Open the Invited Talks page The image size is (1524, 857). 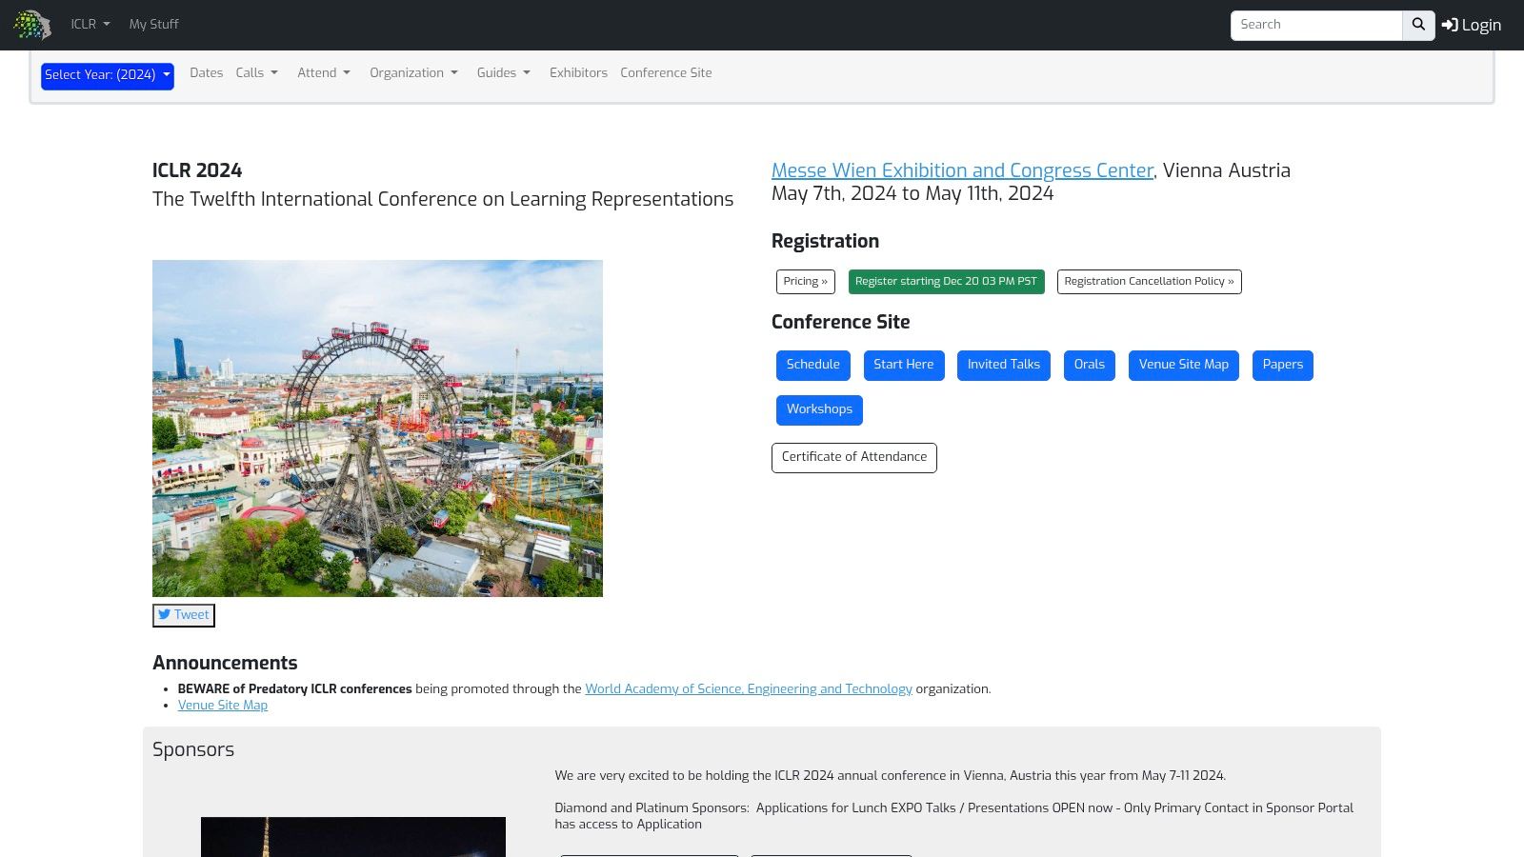pos(1003,365)
